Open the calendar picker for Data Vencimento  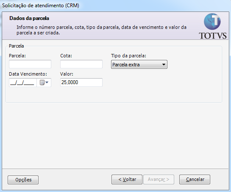point(44,82)
